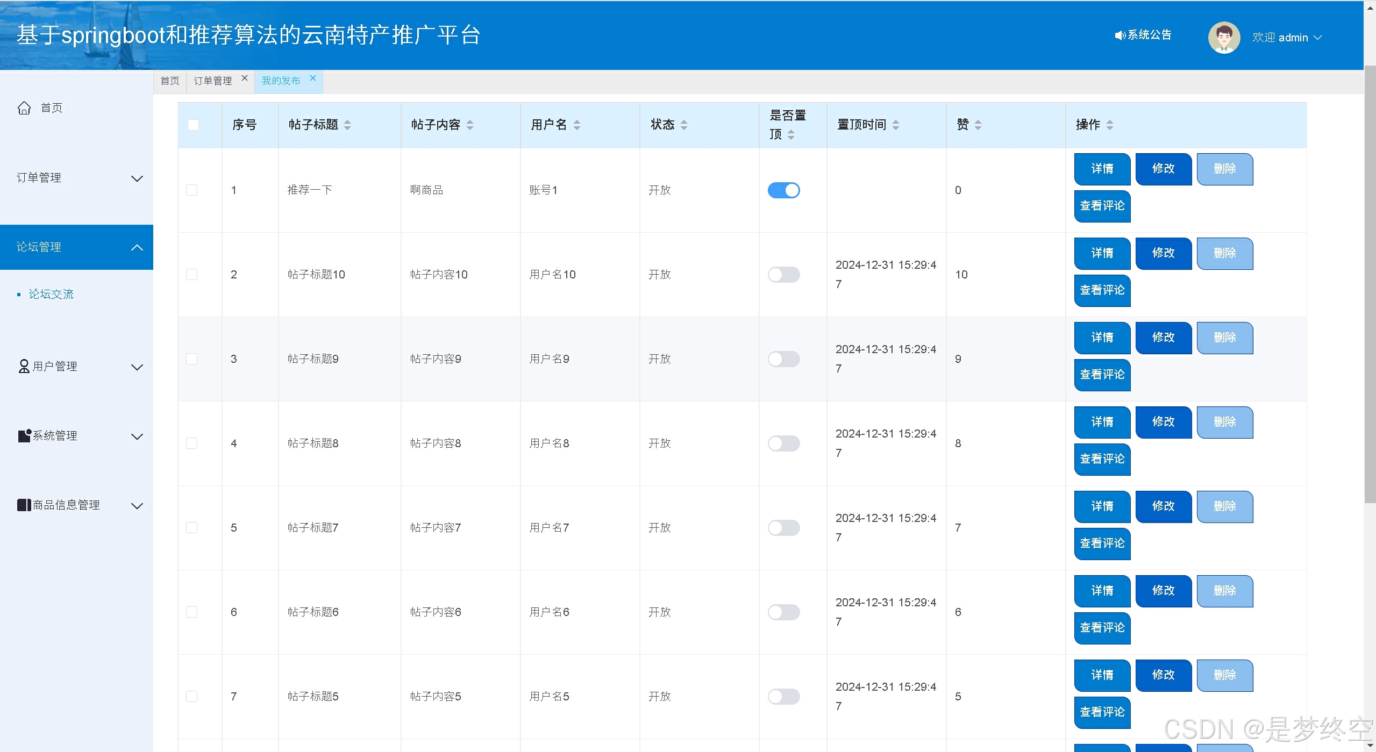Switch to the 首页 tab
The width and height of the screenshot is (1376, 752).
pos(170,81)
